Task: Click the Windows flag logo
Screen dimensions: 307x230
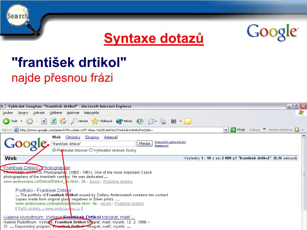Action: (x=301, y=113)
